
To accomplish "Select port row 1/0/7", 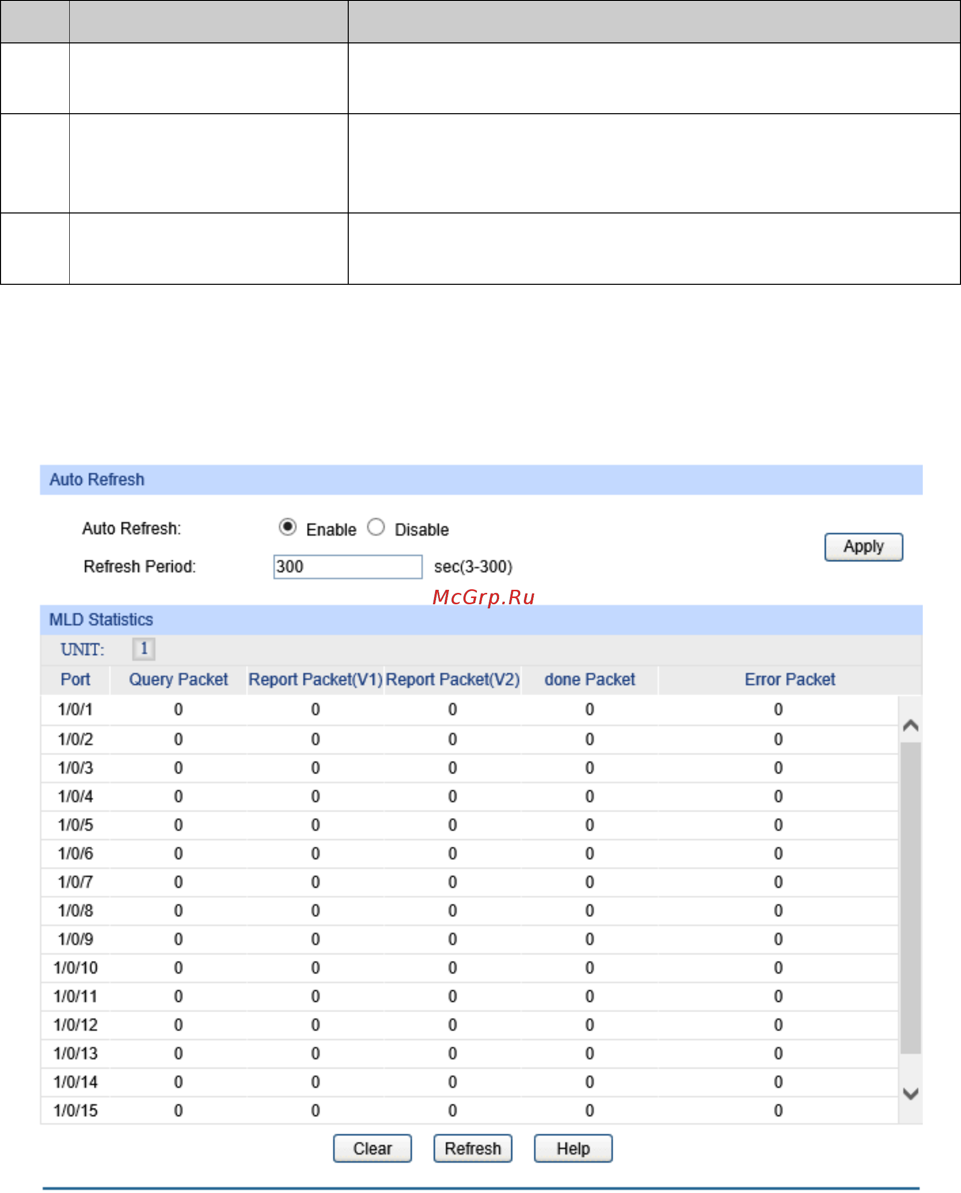I will point(470,882).
